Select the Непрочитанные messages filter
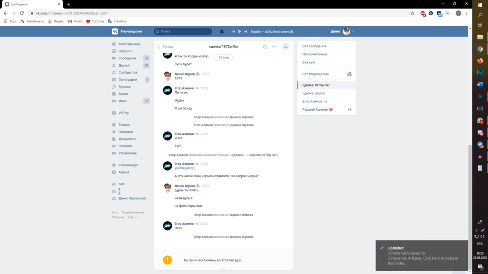The height and width of the screenshot is (274, 488). pos(315,54)
